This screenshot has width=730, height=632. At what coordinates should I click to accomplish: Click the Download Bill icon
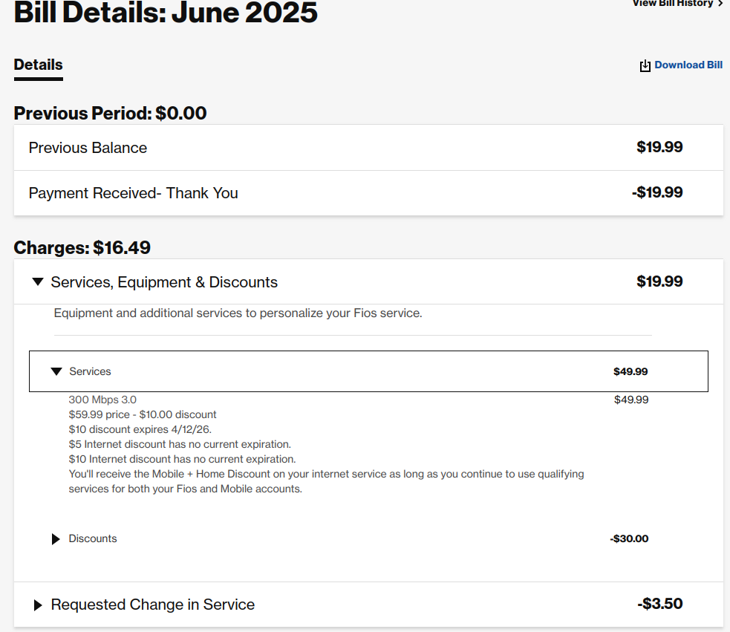point(645,65)
